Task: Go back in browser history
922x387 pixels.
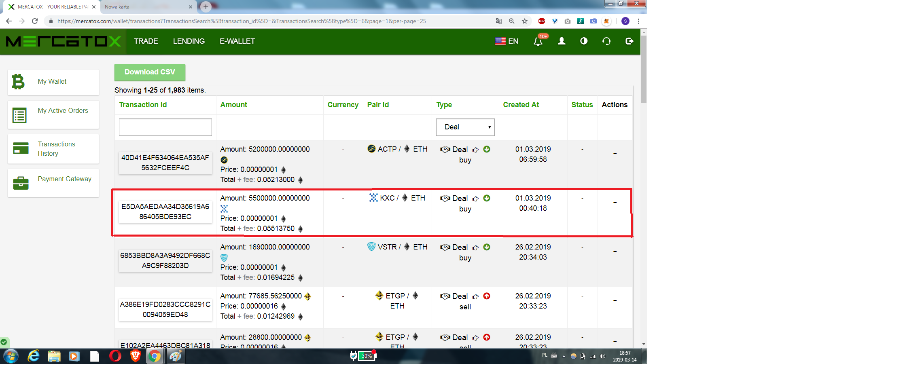Action: click(x=9, y=21)
